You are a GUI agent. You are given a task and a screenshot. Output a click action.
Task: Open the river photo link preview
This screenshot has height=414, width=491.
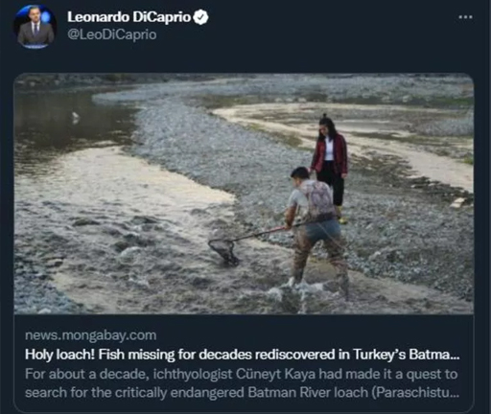click(x=244, y=194)
